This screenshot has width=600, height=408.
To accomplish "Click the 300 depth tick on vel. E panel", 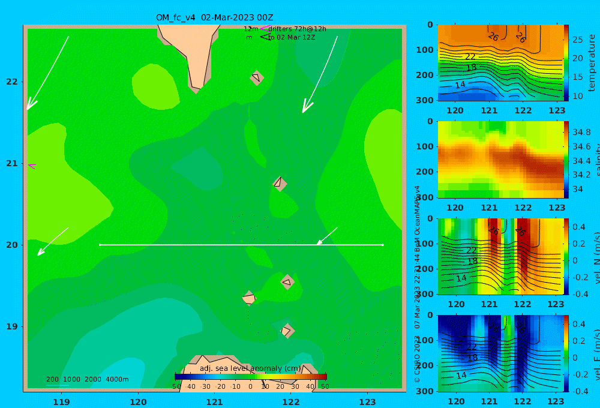I will point(425,391).
